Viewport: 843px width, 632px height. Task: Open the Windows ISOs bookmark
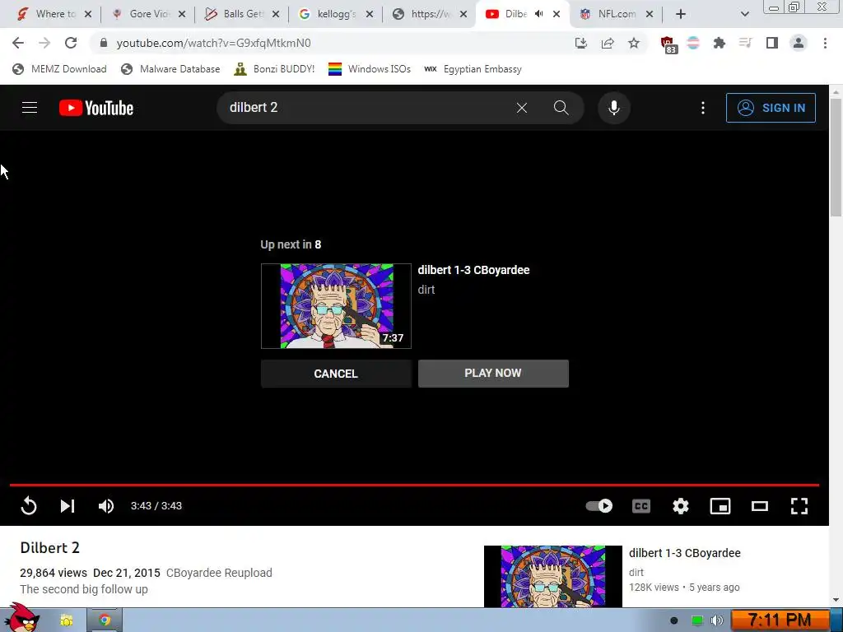coord(370,69)
